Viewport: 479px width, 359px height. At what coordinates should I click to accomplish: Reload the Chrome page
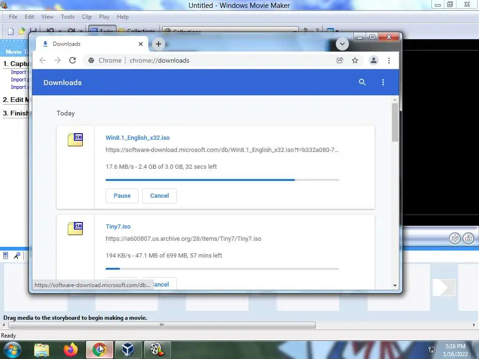(x=73, y=60)
